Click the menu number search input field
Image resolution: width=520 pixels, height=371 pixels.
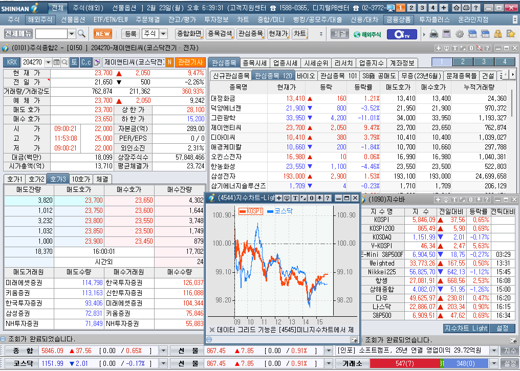tap(51, 33)
